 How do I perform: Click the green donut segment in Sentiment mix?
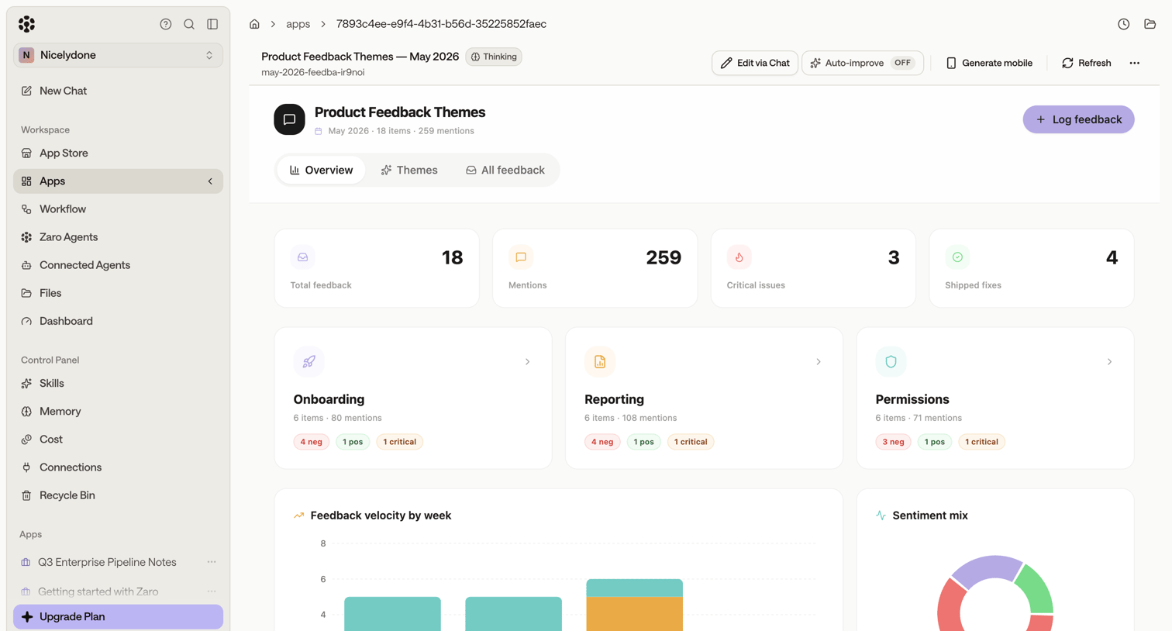(x=1036, y=591)
